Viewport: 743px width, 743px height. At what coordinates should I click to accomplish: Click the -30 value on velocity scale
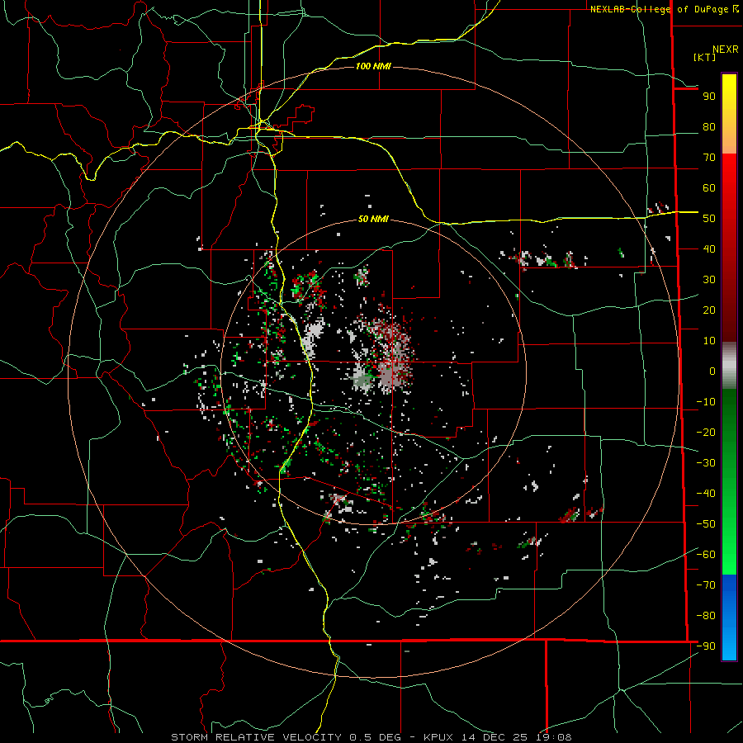[x=706, y=463]
